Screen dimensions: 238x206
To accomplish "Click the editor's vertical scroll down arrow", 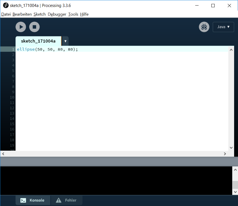I will tap(231, 148).
